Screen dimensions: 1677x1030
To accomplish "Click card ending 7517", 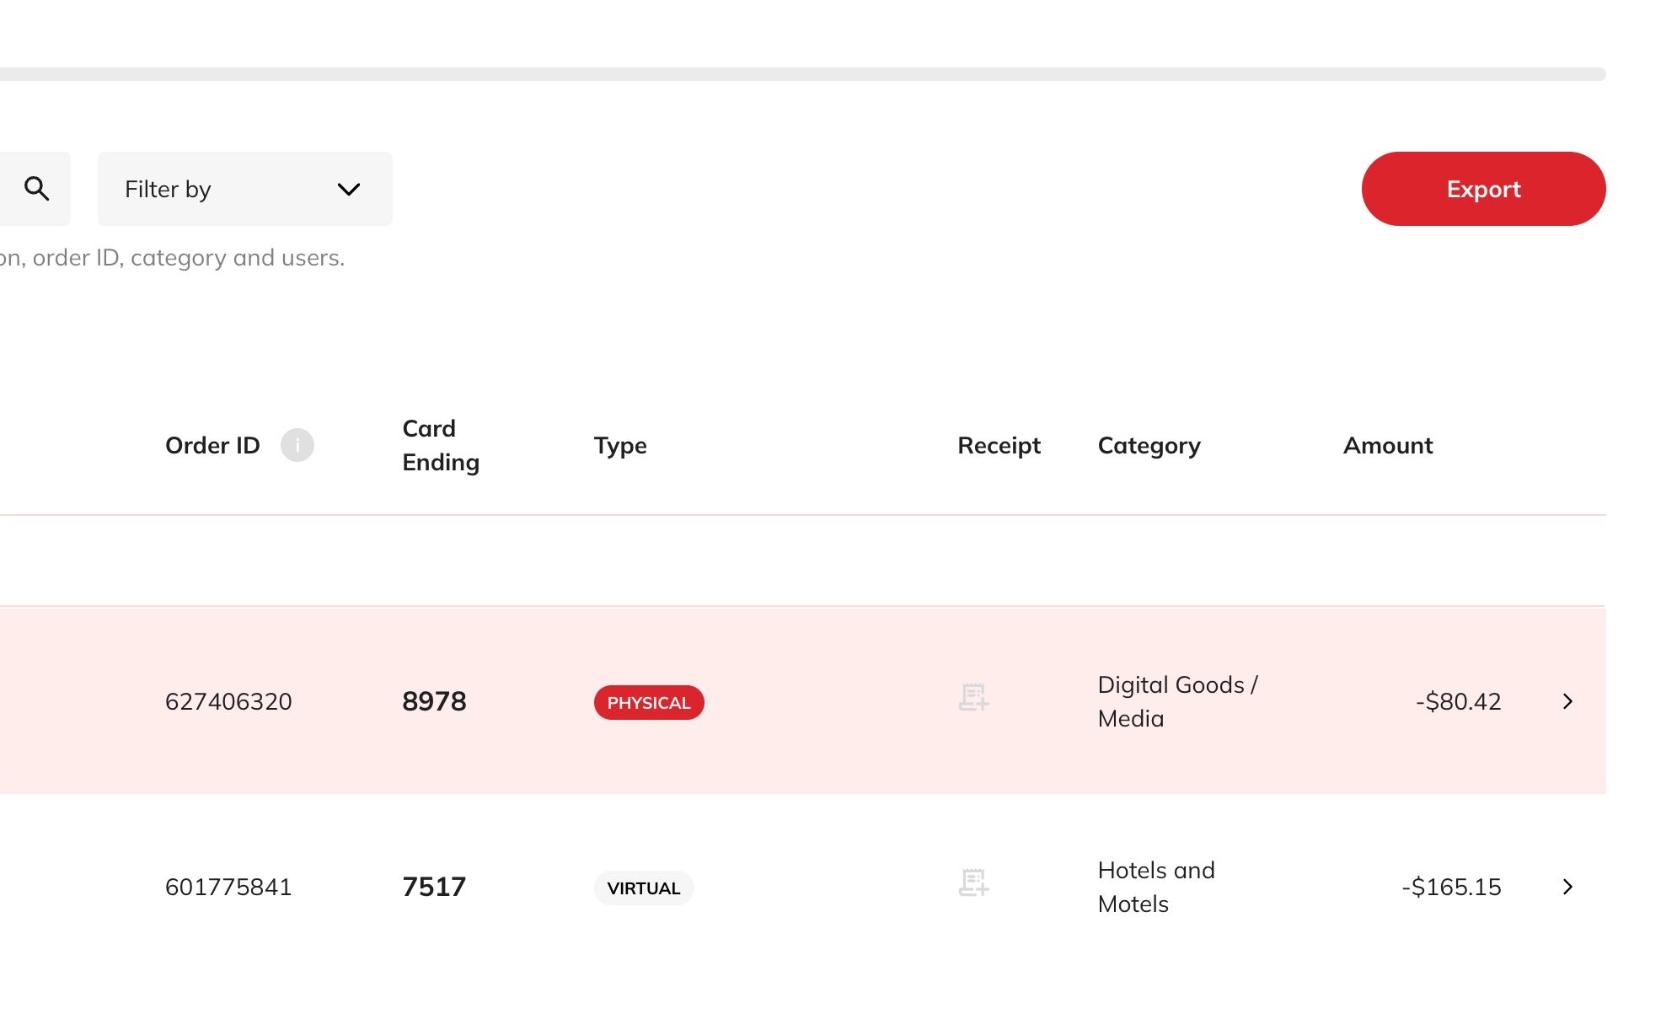I will point(434,887).
